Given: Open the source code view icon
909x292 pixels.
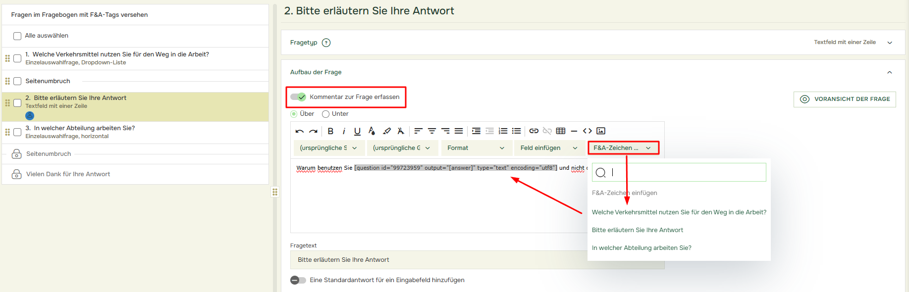Looking at the screenshot, I should coord(588,131).
